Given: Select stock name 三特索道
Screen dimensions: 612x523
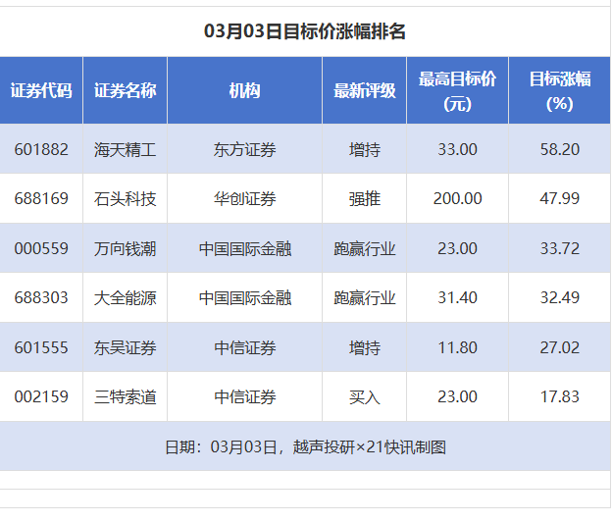Looking at the screenshot, I should click(125, 396).
